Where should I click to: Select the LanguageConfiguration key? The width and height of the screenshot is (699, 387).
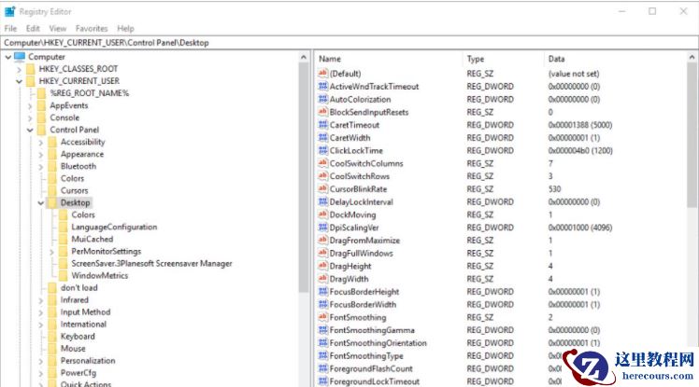click(x=114, y=227)
